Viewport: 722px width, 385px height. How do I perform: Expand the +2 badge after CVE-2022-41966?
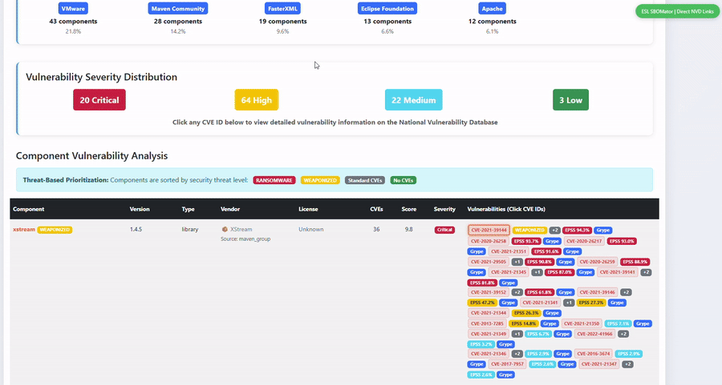tap(623, 334)
